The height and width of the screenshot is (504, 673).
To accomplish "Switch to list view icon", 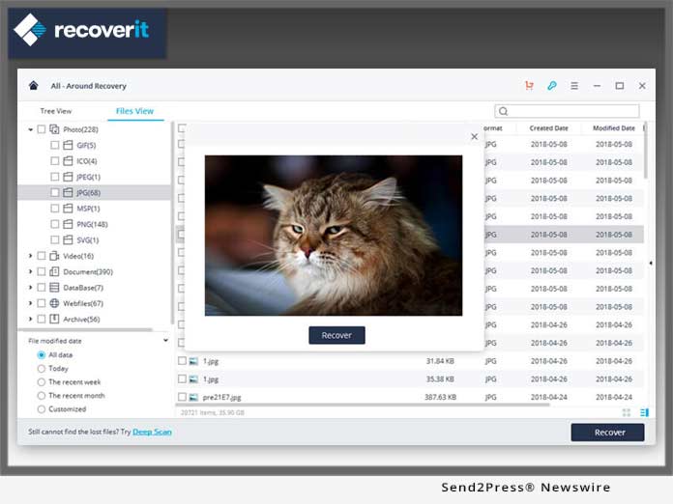I will click(644, 412).
